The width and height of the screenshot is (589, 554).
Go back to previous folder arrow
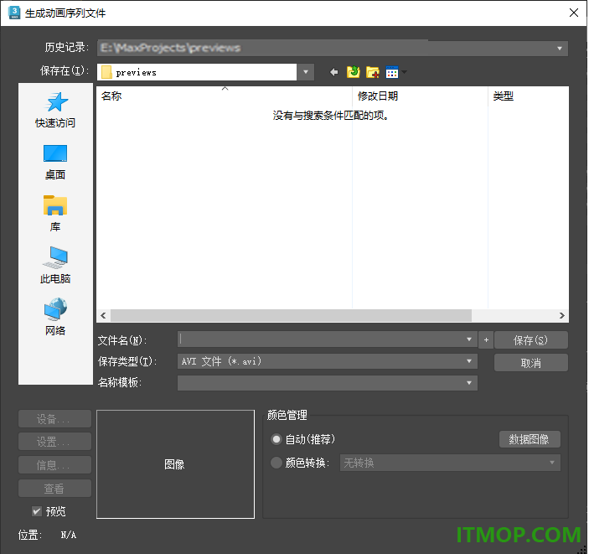(333, 72)
